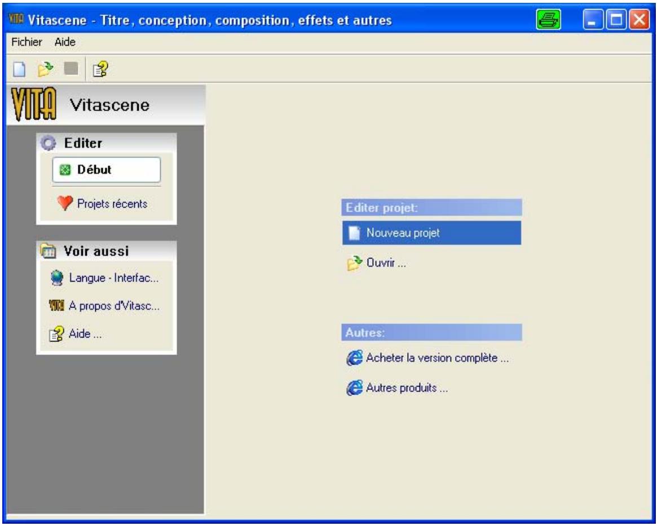Image resolution: width=657 pixels, height=526 pixels.
Task: Click the Editer panel header
Action: coord(107,143)
